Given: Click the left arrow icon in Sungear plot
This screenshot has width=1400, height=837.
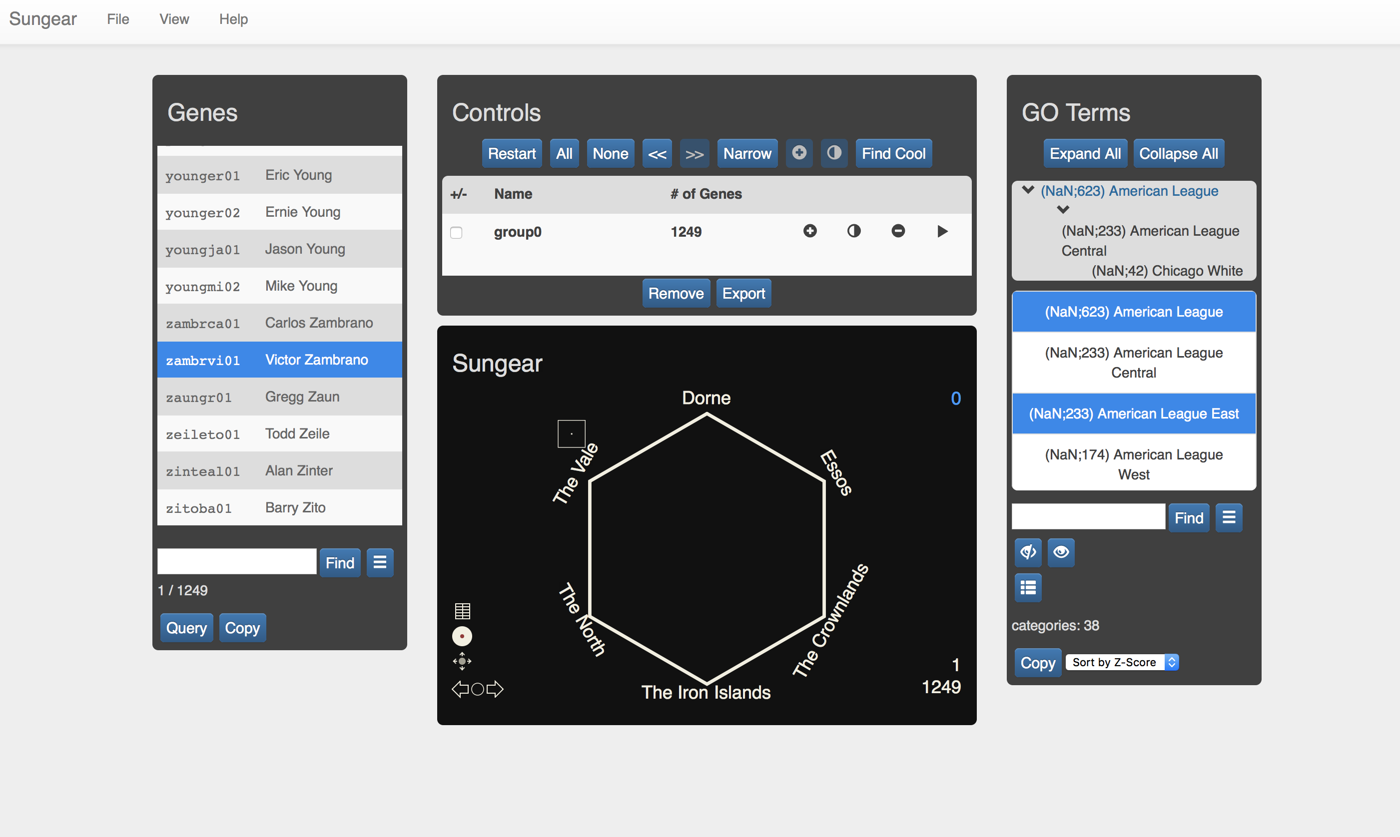Looking at the screenshot, I should pos(460,689).
